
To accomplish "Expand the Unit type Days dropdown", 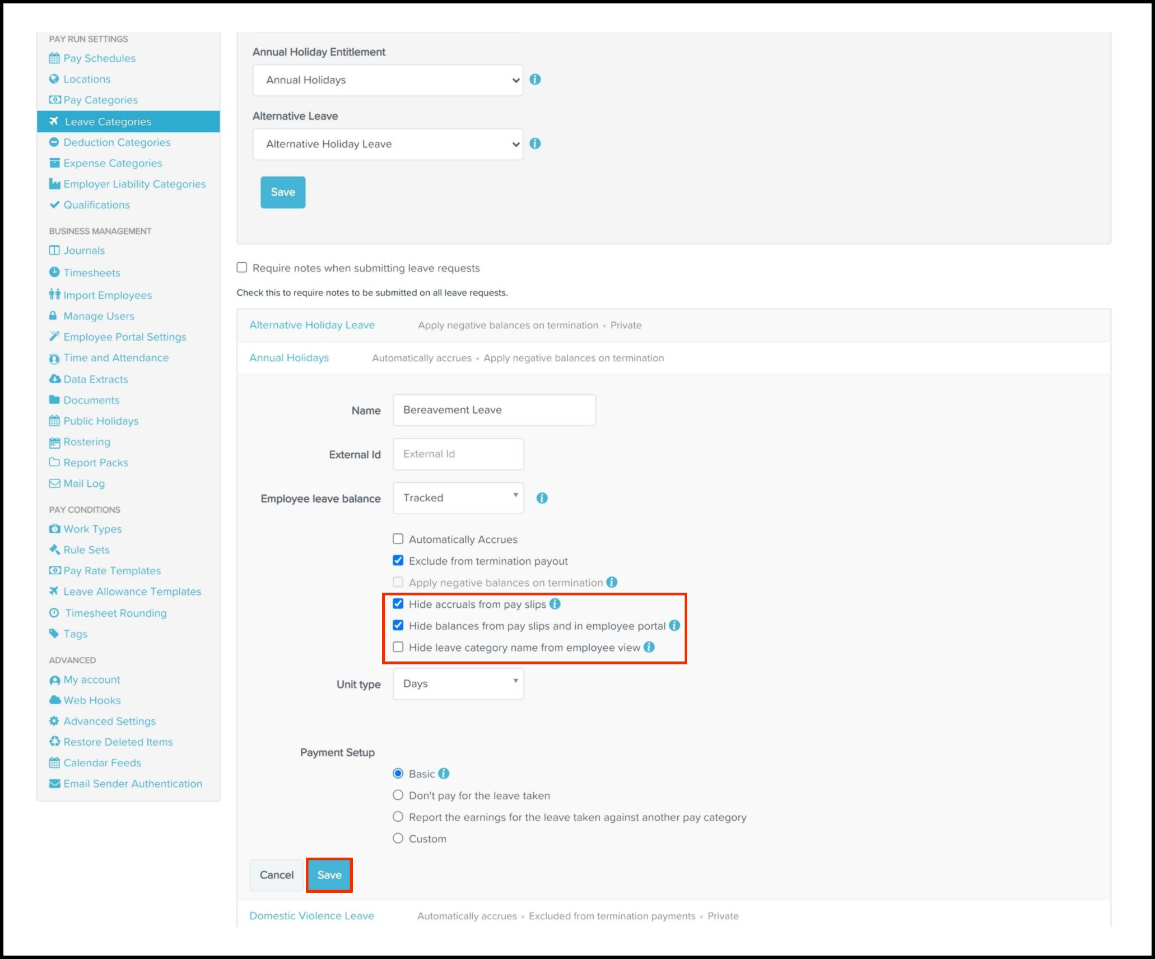I will (x=458, y=684).
